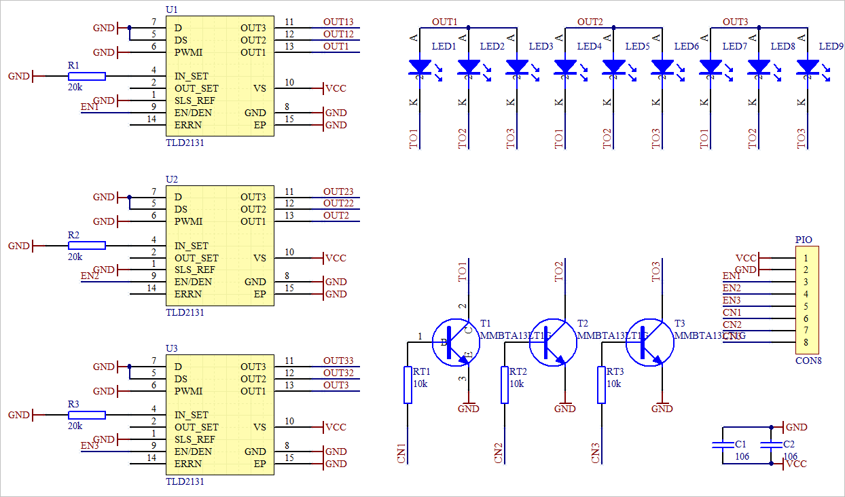845x497 pixels.
Task: Click the CON8 text below the connector
Action: pyautogui.click(x=808, y=361)
